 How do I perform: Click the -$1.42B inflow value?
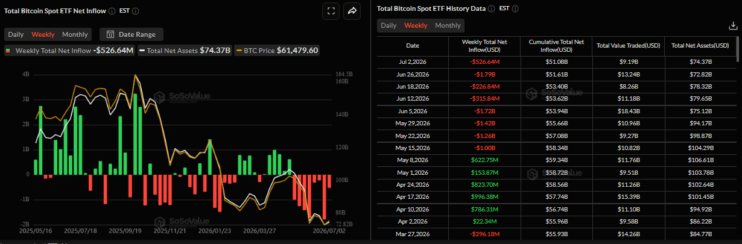[484, 124]
